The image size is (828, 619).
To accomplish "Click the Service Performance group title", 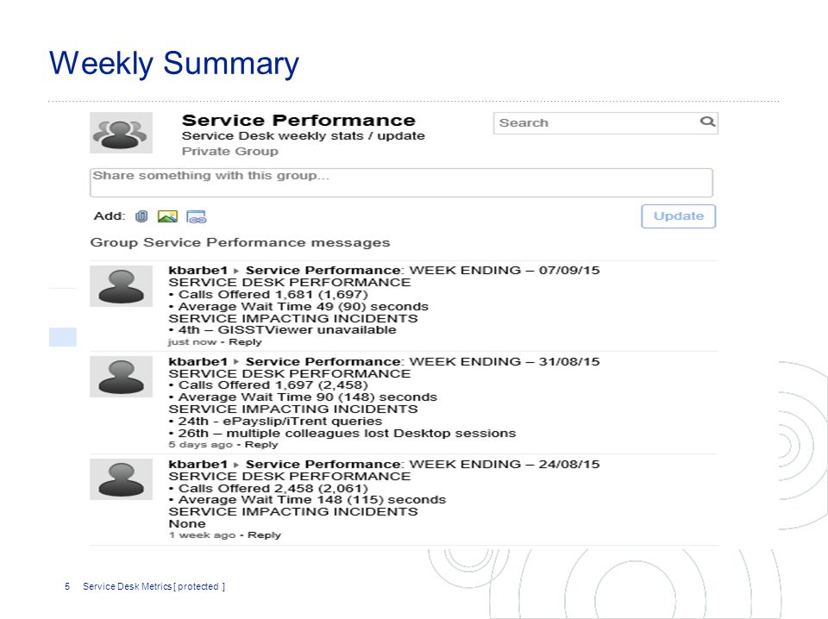I will [298, 121].
